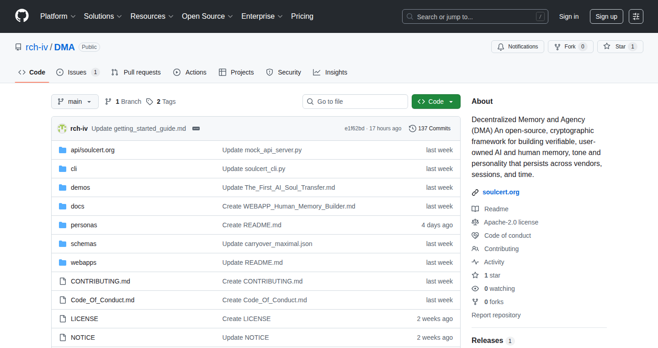This screenshot has width=658, height=348.
Task: Click Report repository link
Action: click(496, 315)
